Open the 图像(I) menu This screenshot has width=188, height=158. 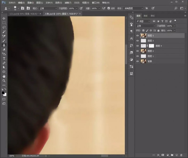pos(30,3)
